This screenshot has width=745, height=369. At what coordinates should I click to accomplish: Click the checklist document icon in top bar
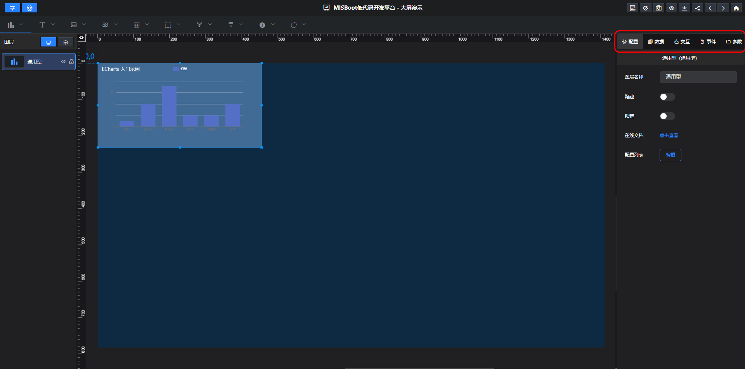633,8
